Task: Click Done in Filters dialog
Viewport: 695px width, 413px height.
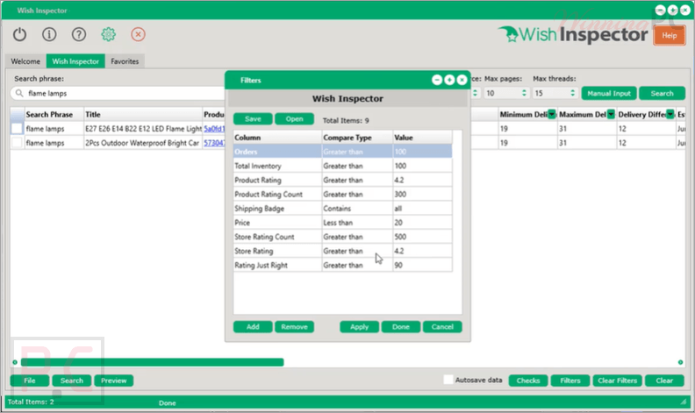Action: click(x=401, y=326)
